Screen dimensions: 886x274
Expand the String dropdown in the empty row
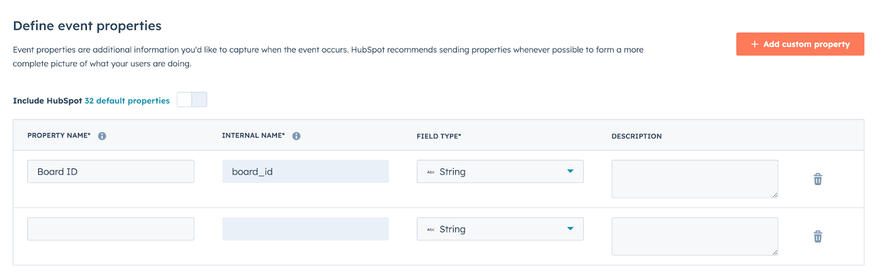[x=570, y=229]
